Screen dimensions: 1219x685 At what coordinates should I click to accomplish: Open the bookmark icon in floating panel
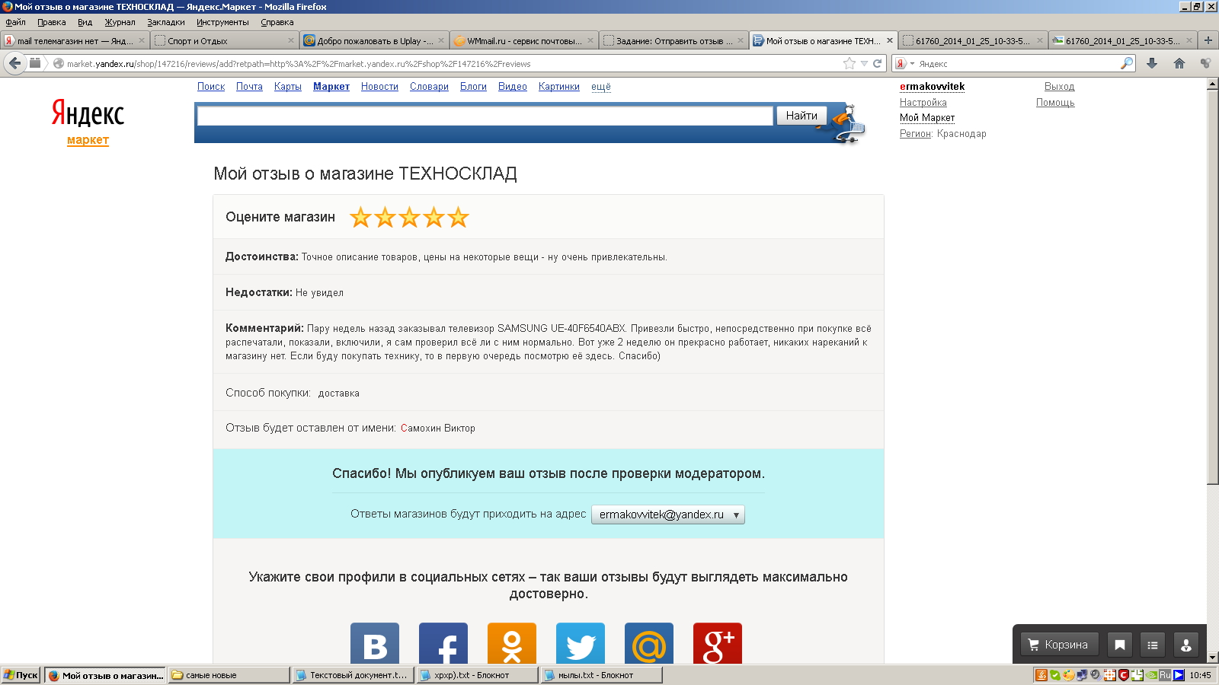[x=1120, y=645]
